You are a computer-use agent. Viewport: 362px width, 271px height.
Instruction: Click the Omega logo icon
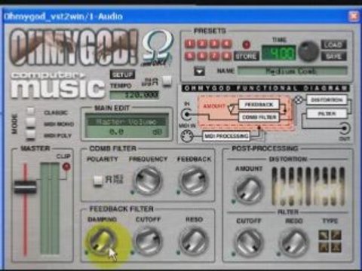158,47
